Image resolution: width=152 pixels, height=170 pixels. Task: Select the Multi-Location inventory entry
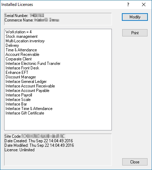click(25, 41)
